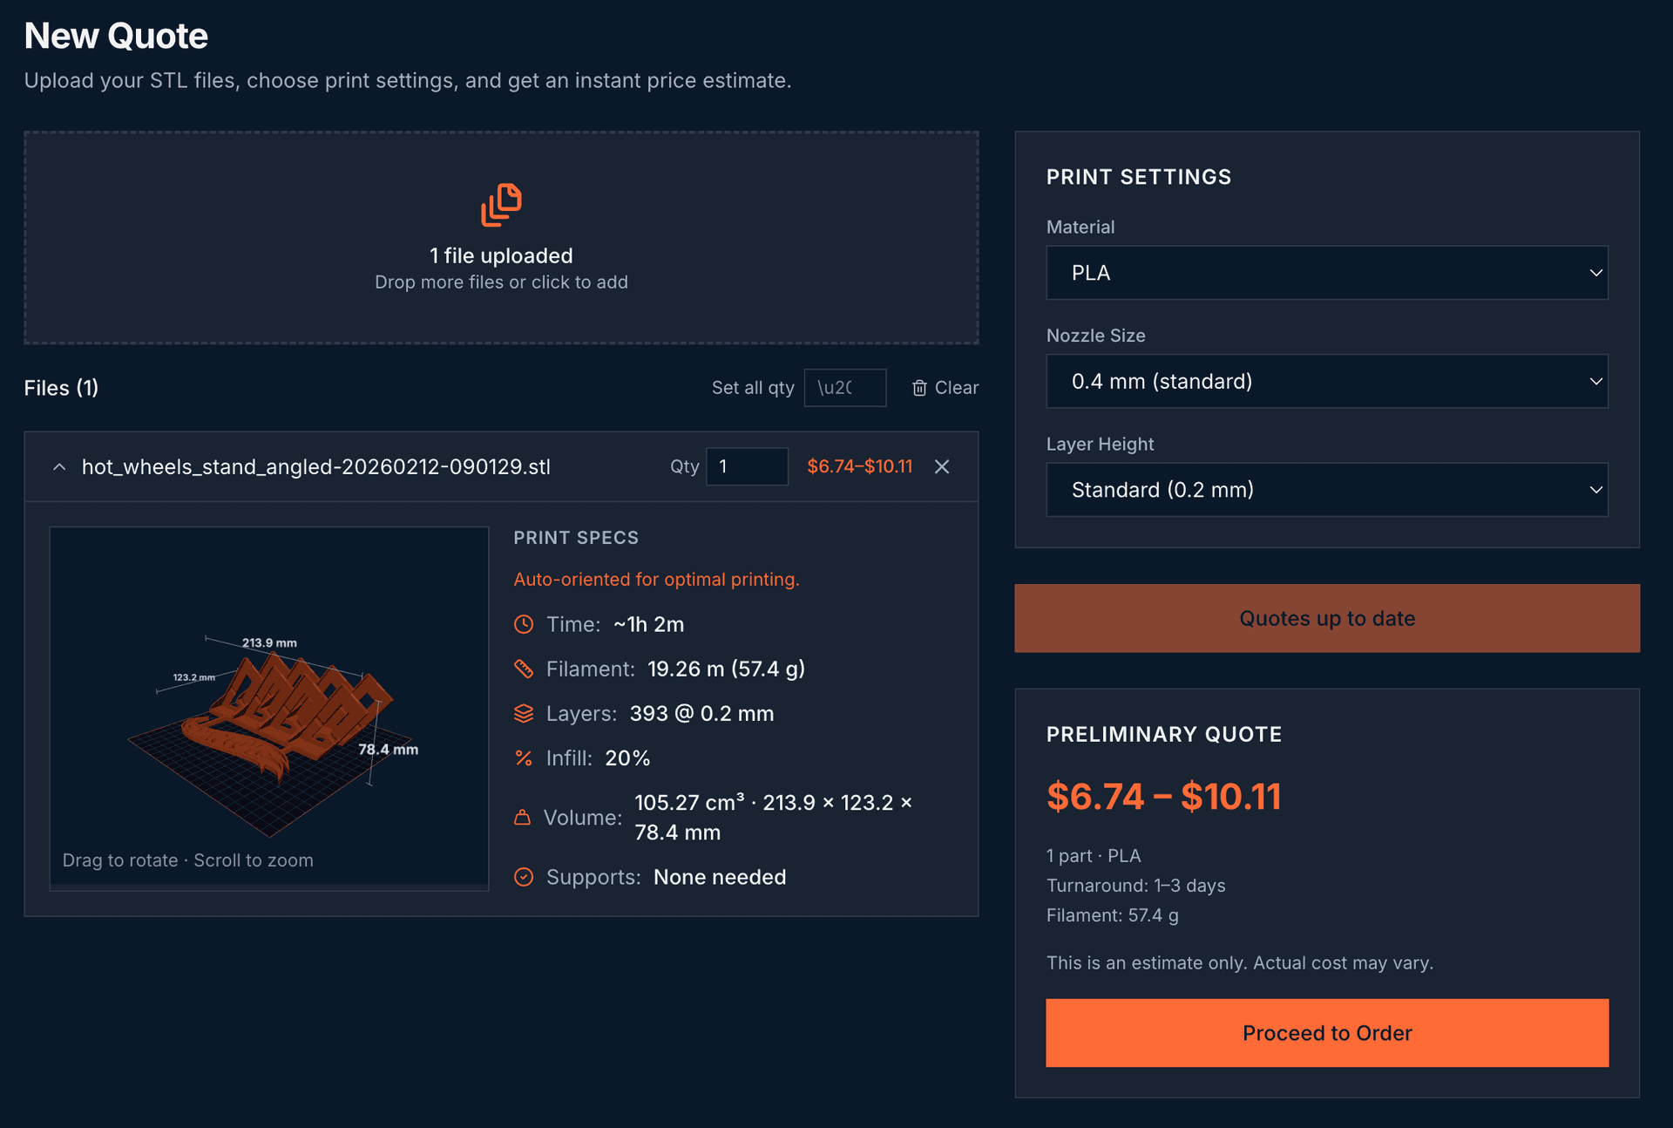Viewport: 1673px width, 1128px height.
Task: Click the percent icon next to Infill
Action: point(524,758)
